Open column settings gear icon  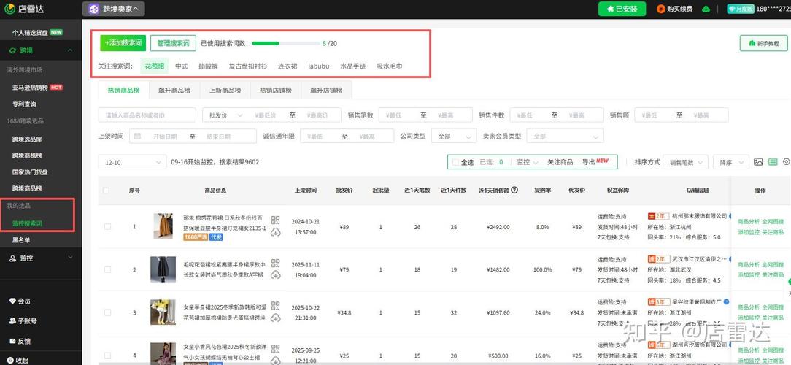[787, 162]
